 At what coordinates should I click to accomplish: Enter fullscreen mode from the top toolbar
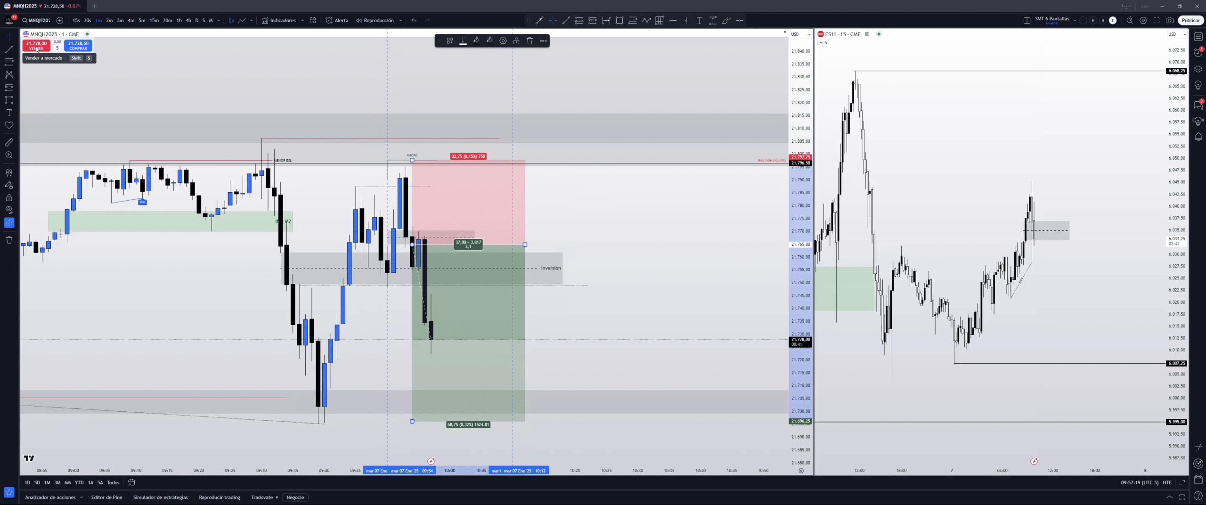click(1157, 20)
